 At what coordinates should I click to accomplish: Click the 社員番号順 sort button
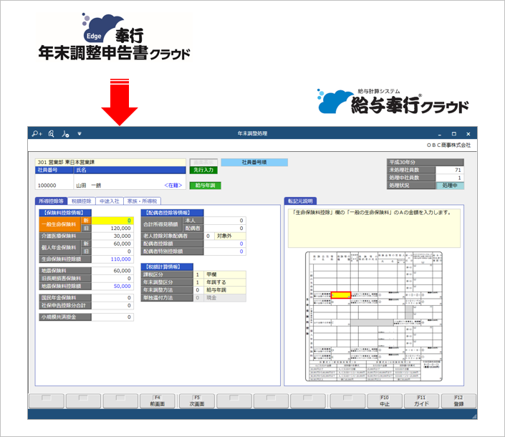click(254, 163)
